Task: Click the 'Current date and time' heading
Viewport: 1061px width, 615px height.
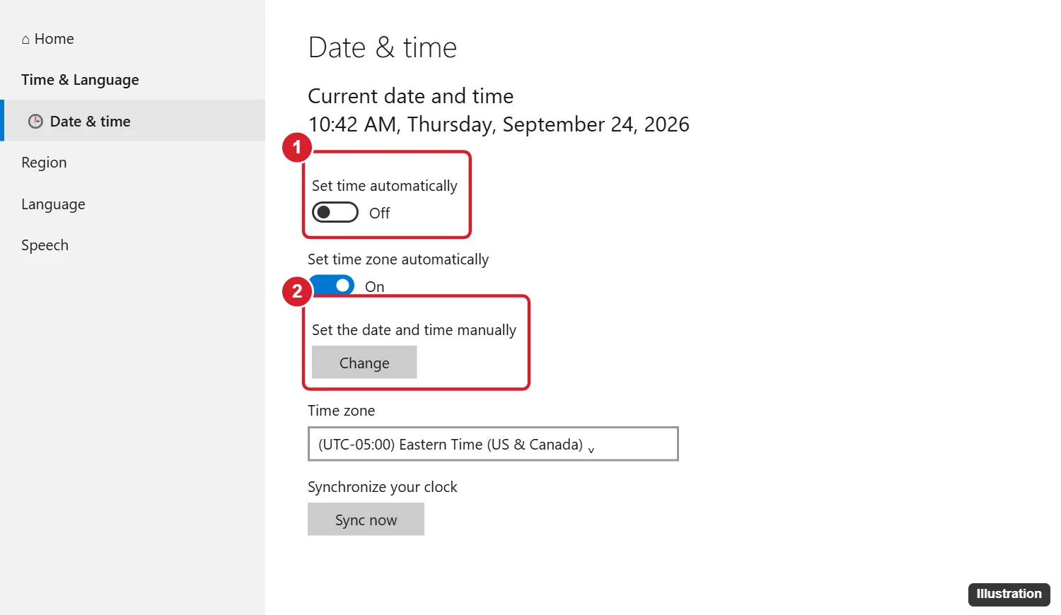Action: tap(410, 96)
